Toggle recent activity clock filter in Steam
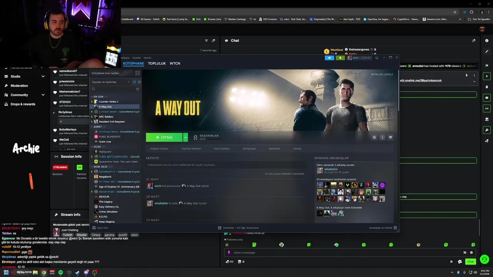 coord(134,82)
